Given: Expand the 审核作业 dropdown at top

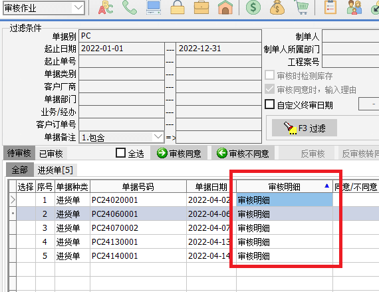Looking at the screenshot, I should point(78,8).
